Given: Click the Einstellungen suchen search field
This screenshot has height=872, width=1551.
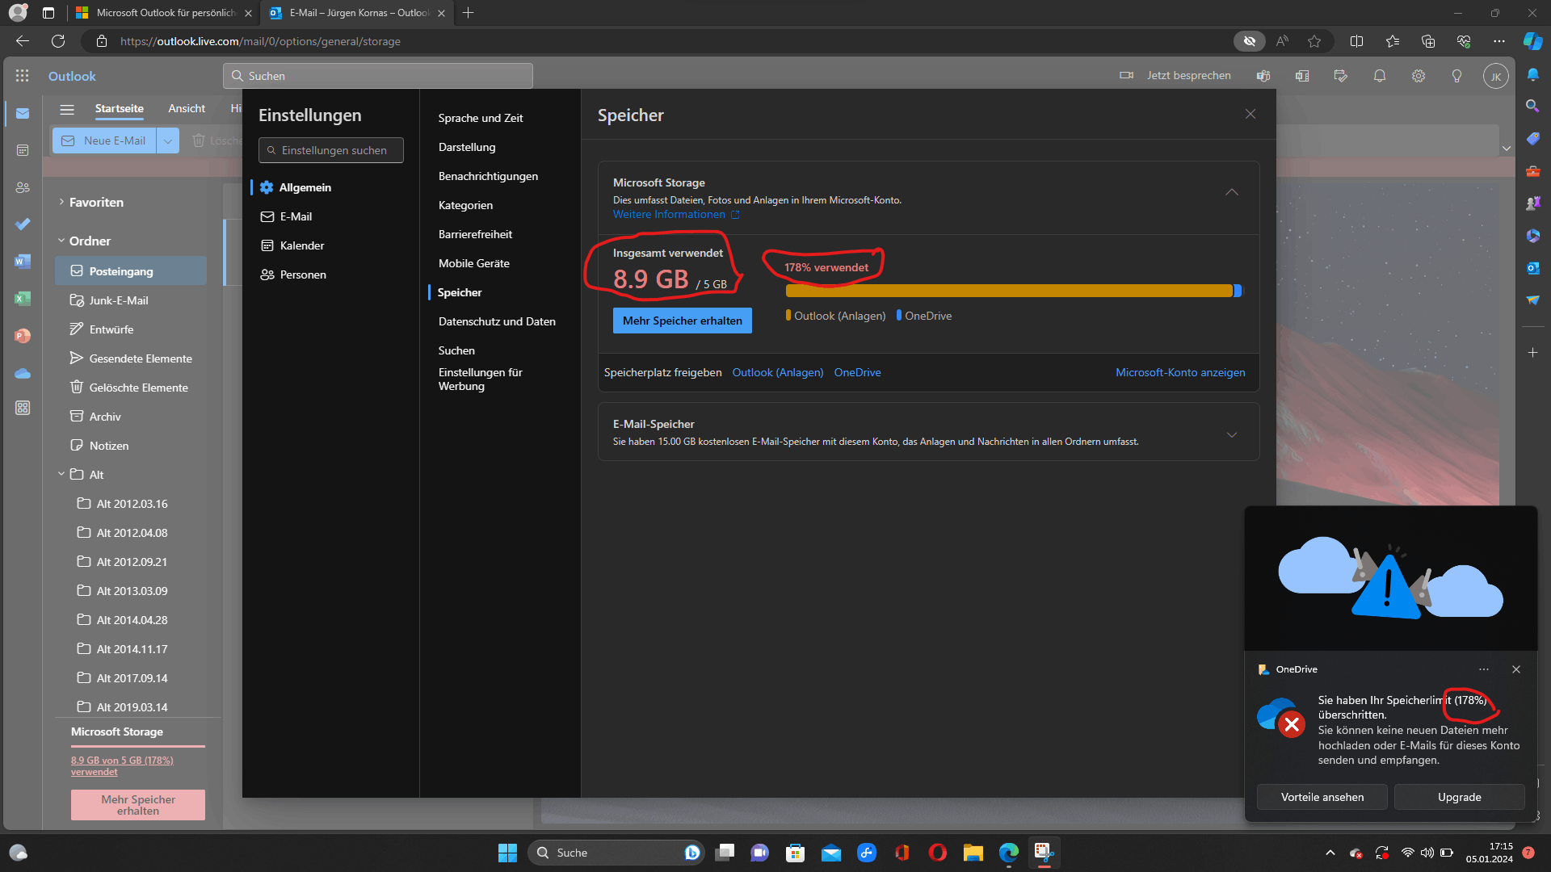Looking at the screenshot, I should (331, 150).
